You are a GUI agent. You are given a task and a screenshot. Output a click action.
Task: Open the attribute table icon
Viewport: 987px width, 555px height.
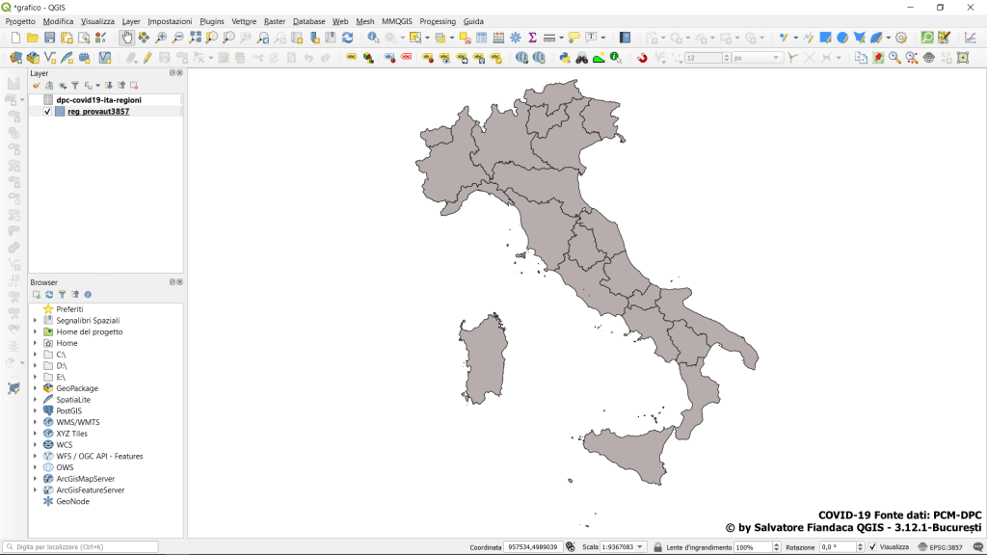(481, 38)
